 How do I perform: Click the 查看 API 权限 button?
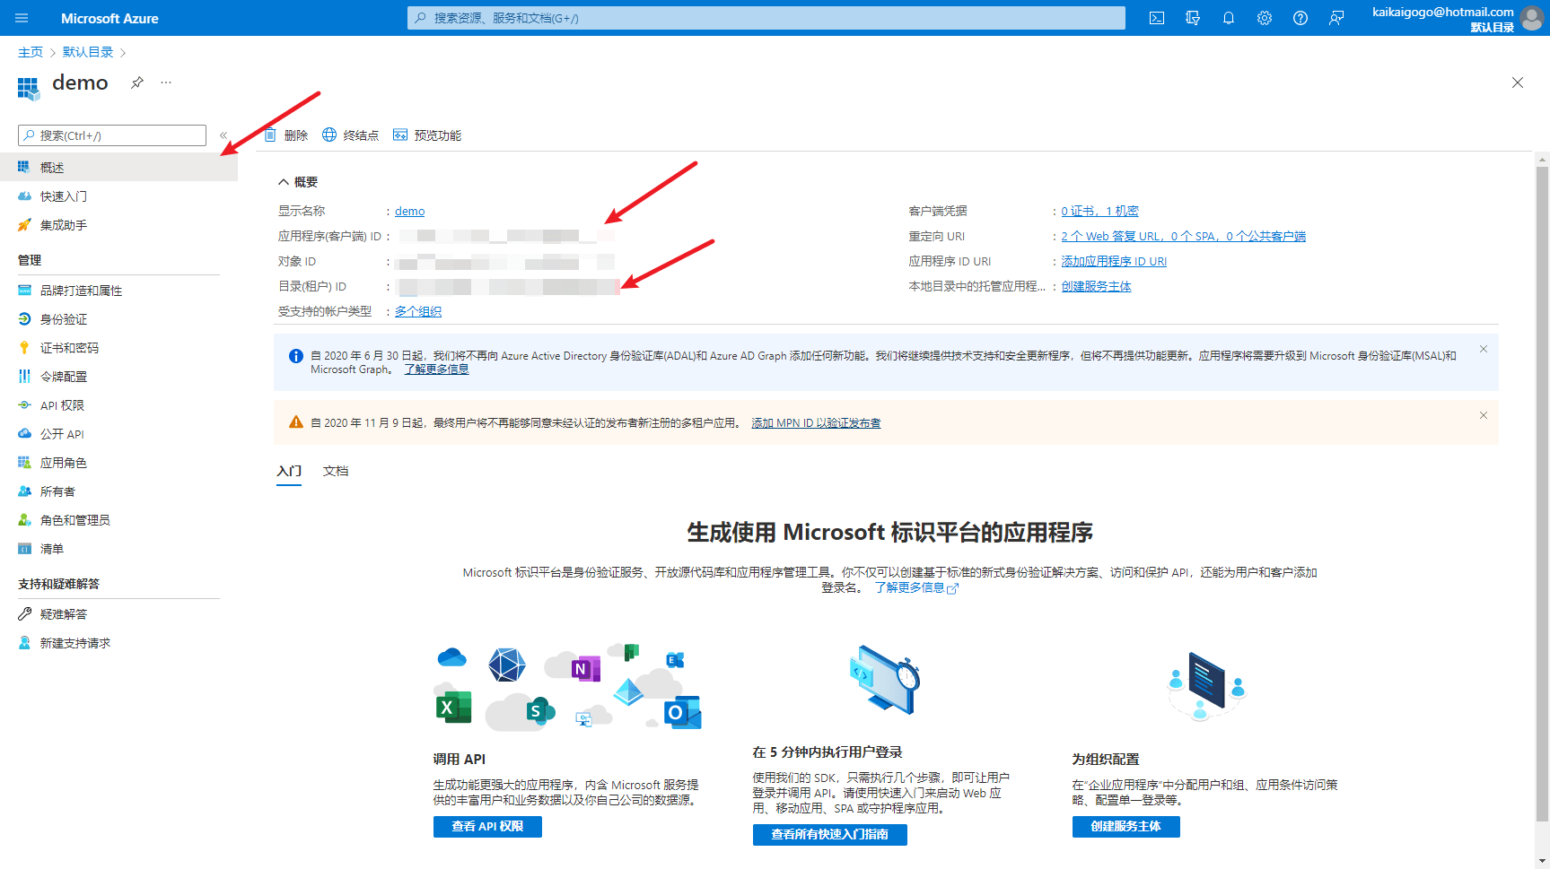[487, 826]
